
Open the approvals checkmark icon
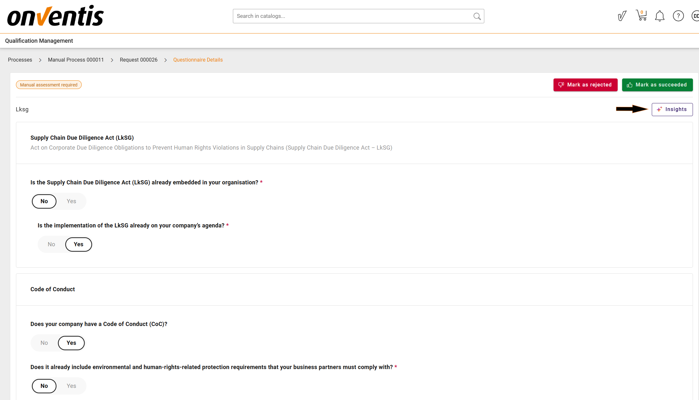(x=622, y=16)
